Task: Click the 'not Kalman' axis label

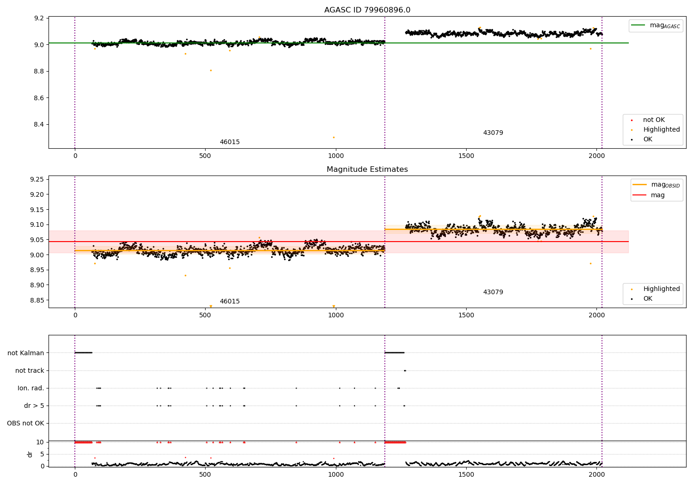Action: pyautogui.click(x=26, y=353)
